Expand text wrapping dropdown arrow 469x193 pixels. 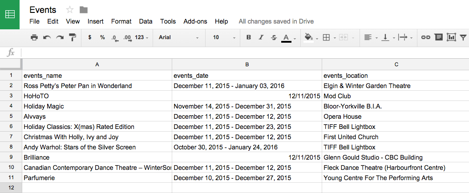[412, 38]
